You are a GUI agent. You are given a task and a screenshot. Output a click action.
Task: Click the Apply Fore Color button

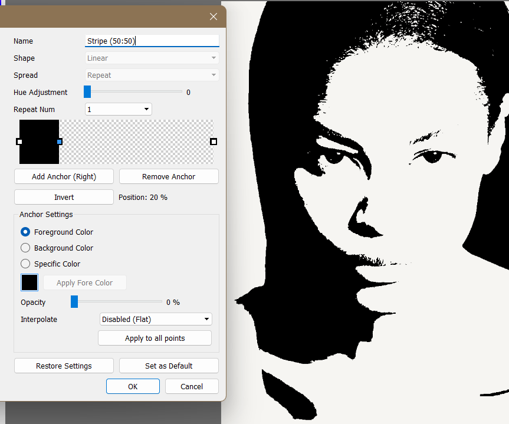[x=85, y=283]
